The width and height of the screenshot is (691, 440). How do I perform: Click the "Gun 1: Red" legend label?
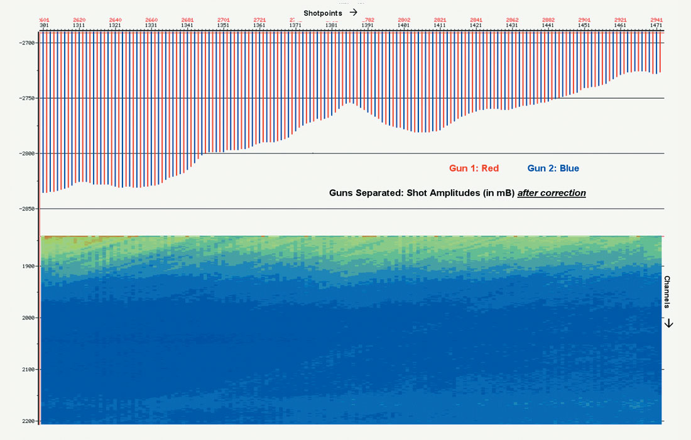(474, 168)
